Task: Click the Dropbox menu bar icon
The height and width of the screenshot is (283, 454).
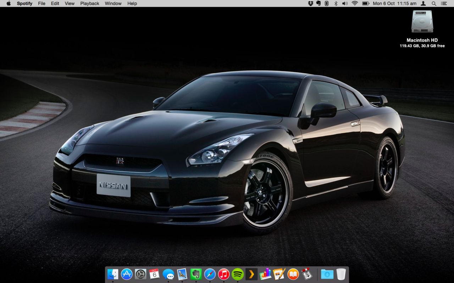Action: (x=311, y=4)
